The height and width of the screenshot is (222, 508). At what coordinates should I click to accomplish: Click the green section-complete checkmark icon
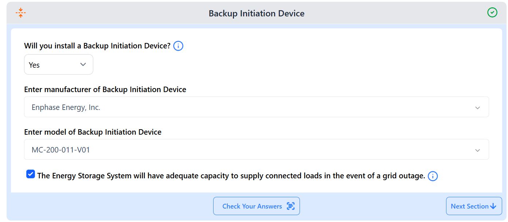pyautogui.click(x=492, y=13)
